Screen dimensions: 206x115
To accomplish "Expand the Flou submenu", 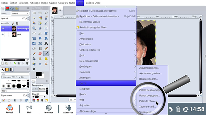I will coord(106,33).
